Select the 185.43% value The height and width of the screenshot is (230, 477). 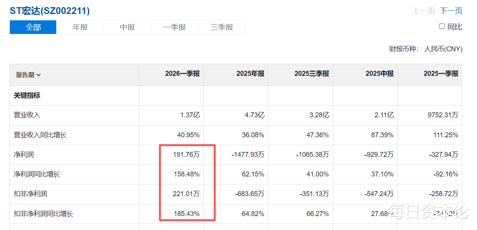coord(187,214)
